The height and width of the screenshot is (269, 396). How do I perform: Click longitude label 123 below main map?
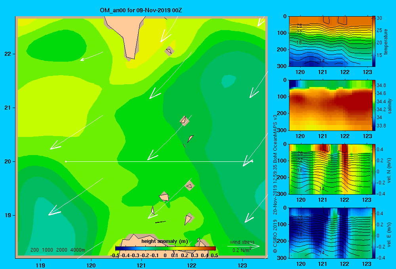tap(242, 265)
